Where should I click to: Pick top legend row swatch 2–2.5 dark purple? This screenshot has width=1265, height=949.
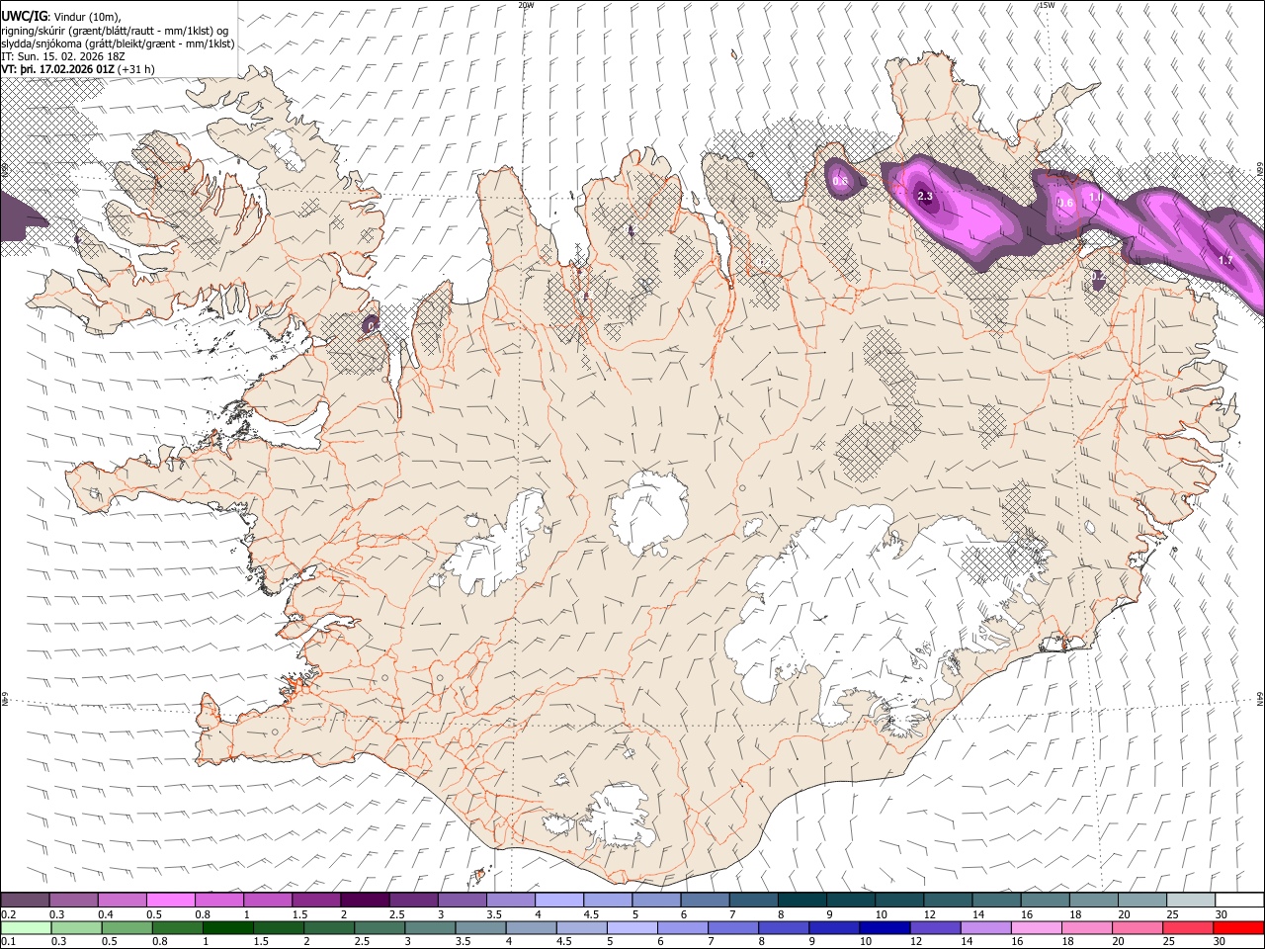365,900
